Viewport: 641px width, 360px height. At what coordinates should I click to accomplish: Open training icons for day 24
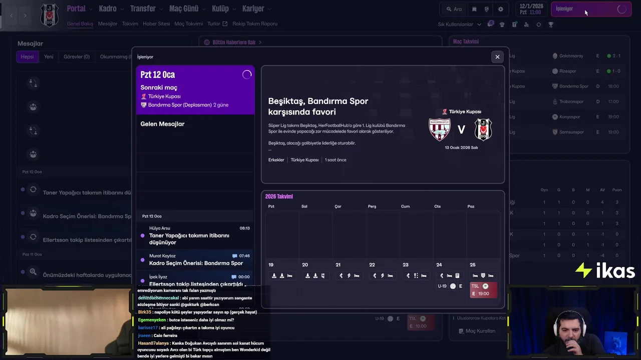(450, 275)
